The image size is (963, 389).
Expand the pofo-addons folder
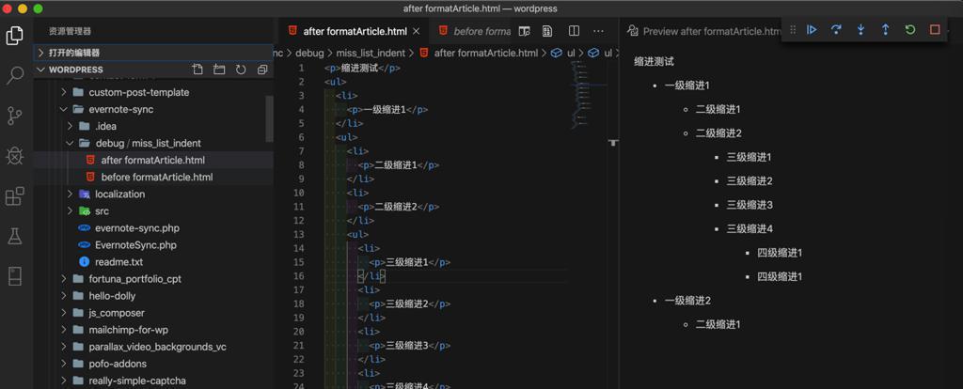[63, 364]
